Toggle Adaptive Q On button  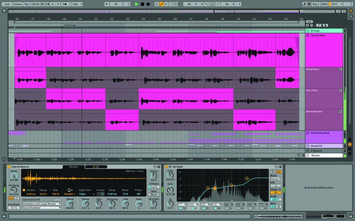(275, 193)
